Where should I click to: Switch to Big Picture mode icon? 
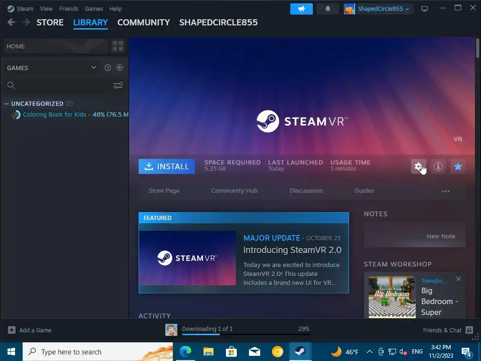(425, 9)
